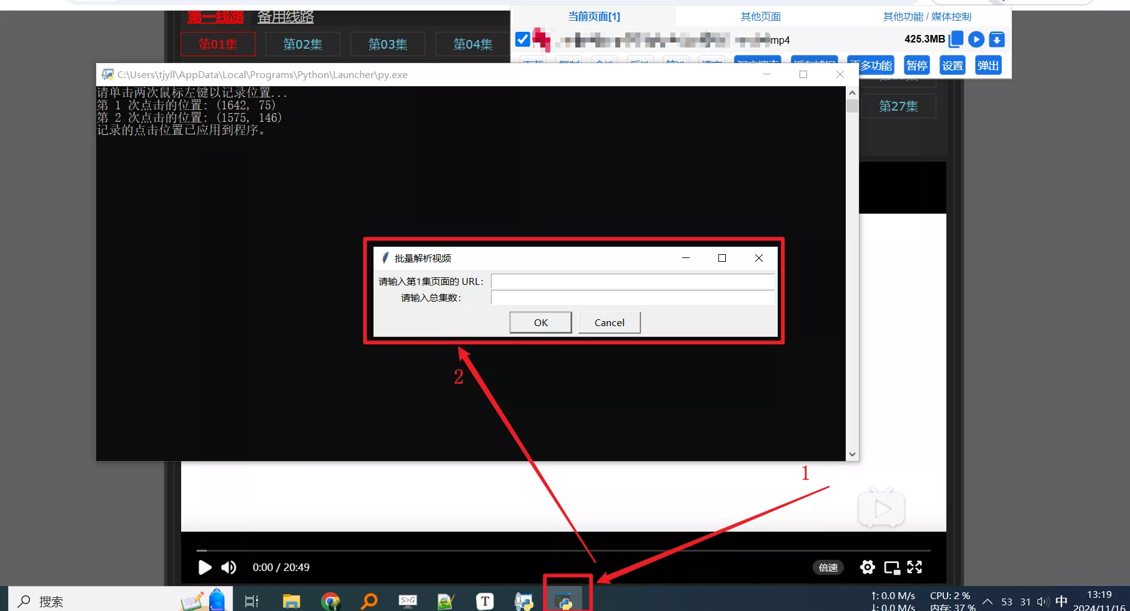The image size is (1130, 611).
Task: Click the 请输入总集数 input field
Action: click(x=632, y=297)
